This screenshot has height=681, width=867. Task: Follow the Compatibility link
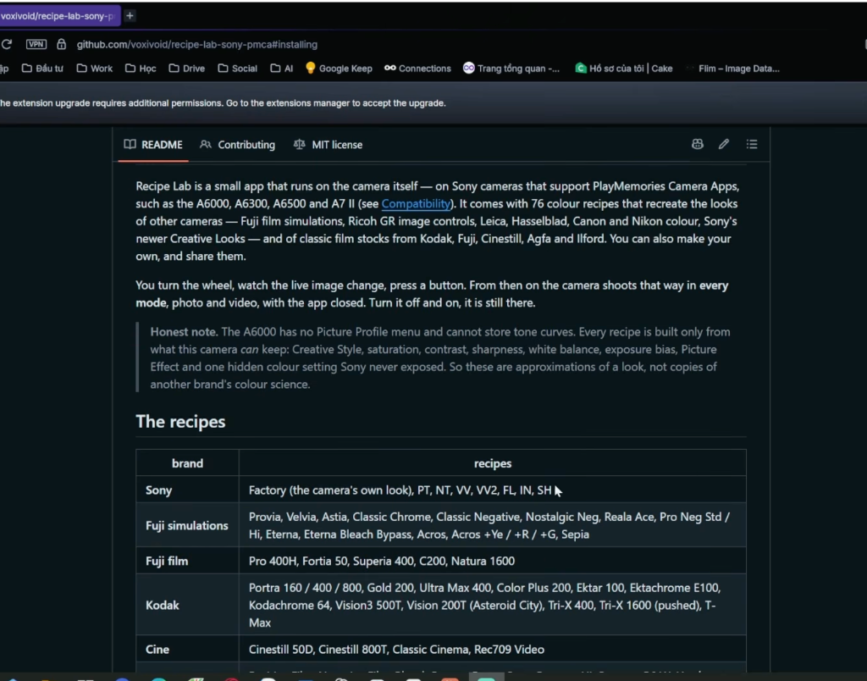pyautogui.click(x=416, y=203)
